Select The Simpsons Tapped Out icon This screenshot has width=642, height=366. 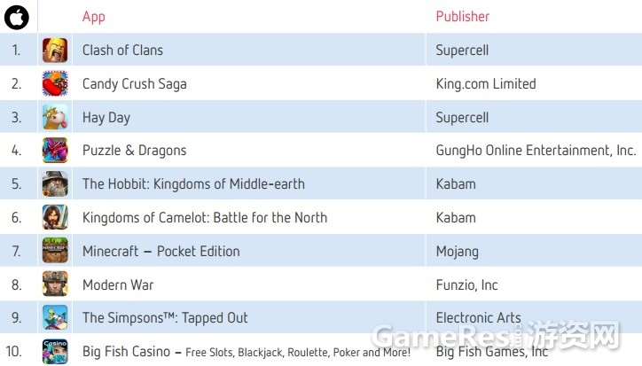pyautogui.click(x=55, y=317)
